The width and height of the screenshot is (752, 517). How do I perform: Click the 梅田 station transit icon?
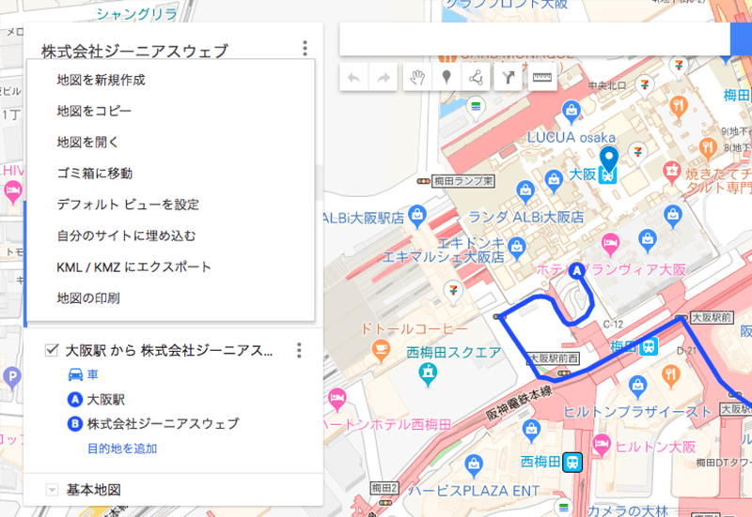pyautogui.click(x=649, y=345)
